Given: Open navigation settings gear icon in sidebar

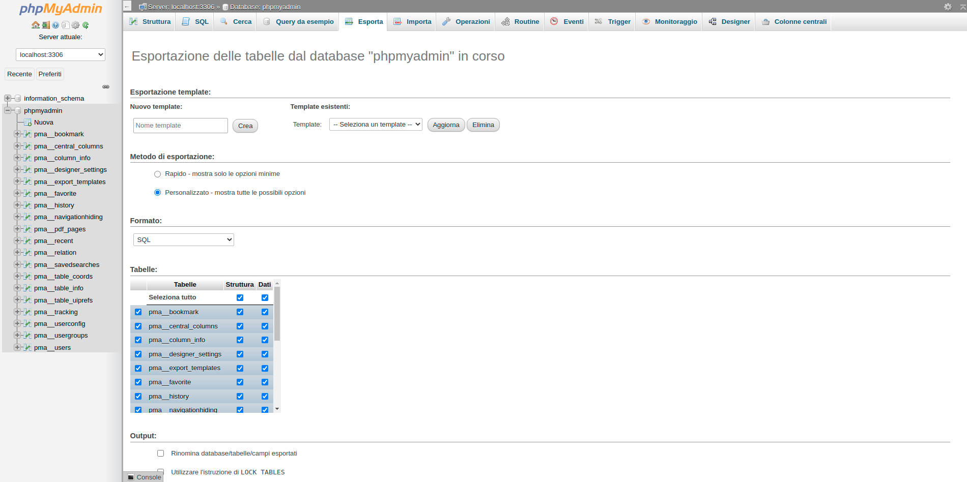Looking at the screenshot, I should pyautogui.click(x=75, y=25).
